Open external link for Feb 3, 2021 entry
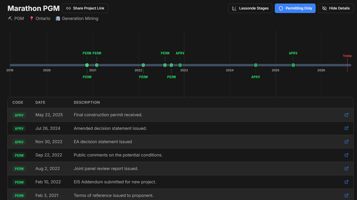 coord(346,196)
